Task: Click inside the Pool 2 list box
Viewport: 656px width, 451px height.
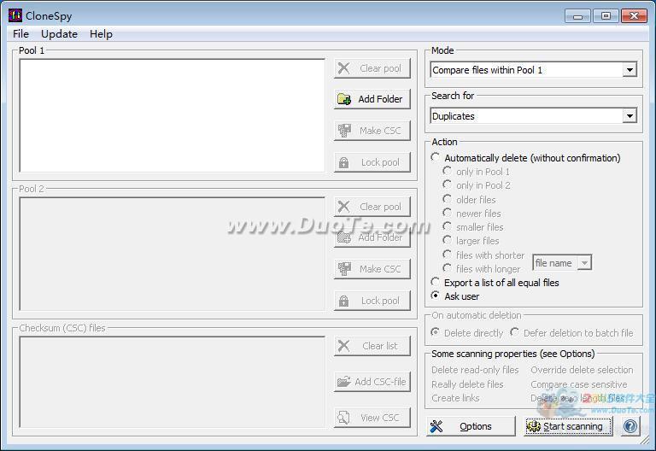Action: pyautogui.click(x=172, y=254)
